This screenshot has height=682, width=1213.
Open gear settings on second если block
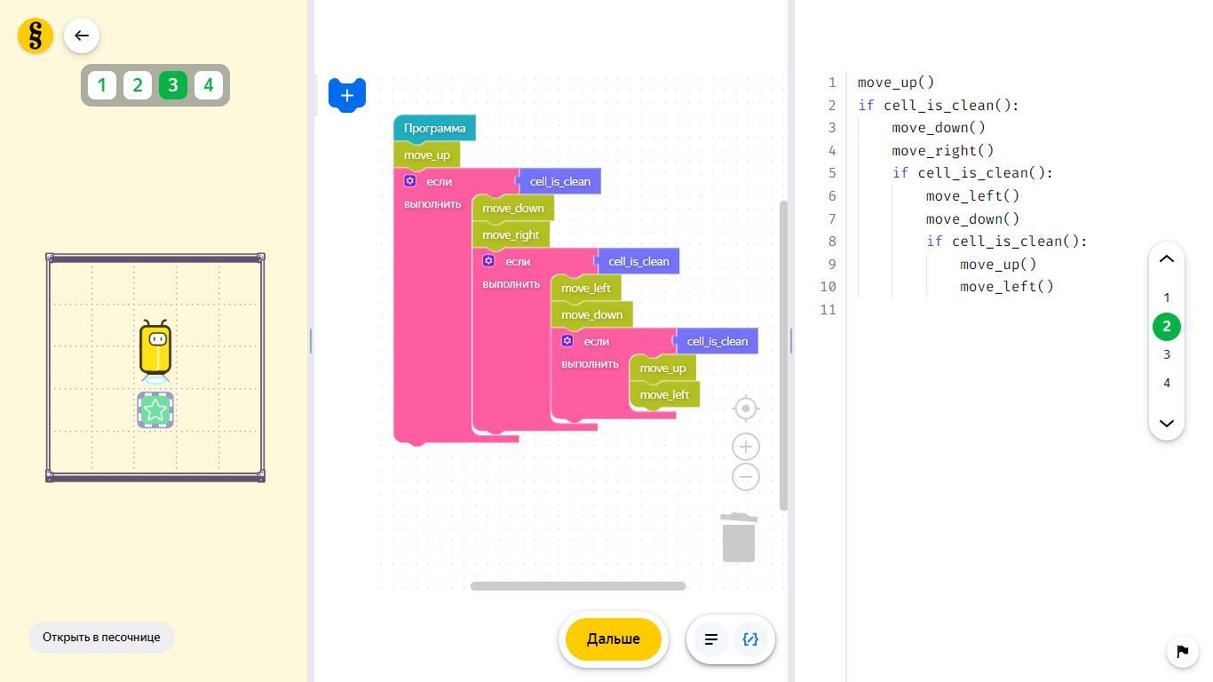coord(488,261)
